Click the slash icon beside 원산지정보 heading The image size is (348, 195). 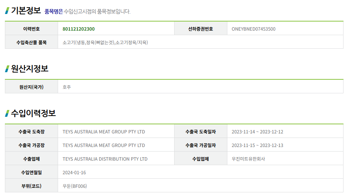[7, 68]
